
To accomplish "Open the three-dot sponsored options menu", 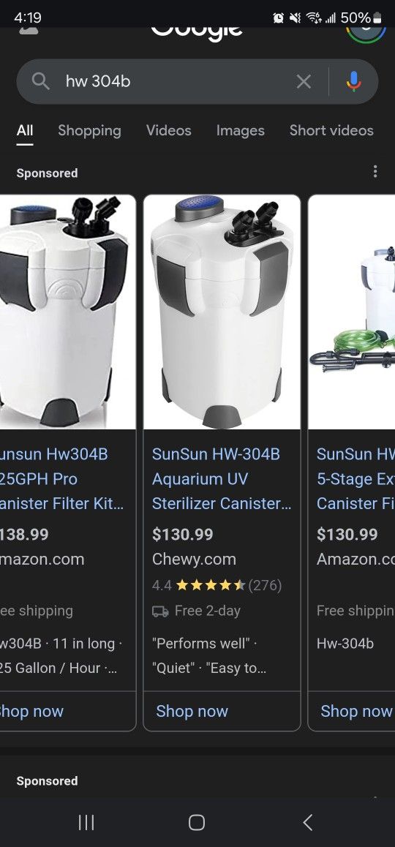I will [375, 172].
